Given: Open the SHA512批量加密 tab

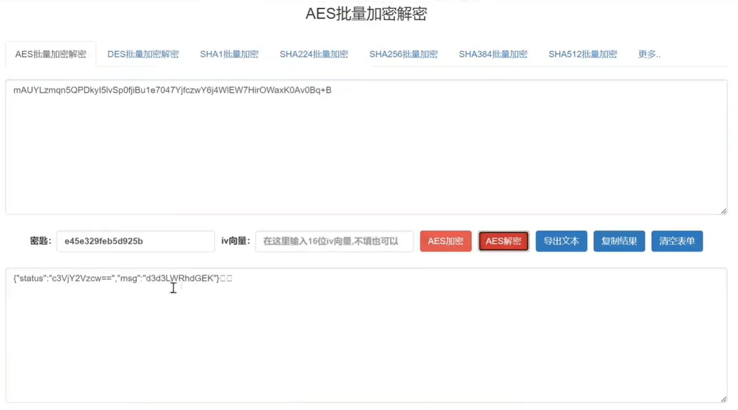Looking at the screenshot, I should pos(583,54).
